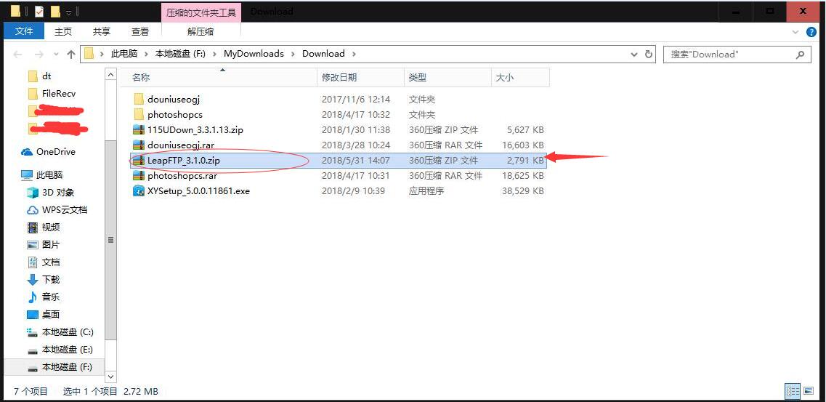Expand the chevron after 此电脑 breadcrumb
The image size is (826, 402).
[146, 54]
